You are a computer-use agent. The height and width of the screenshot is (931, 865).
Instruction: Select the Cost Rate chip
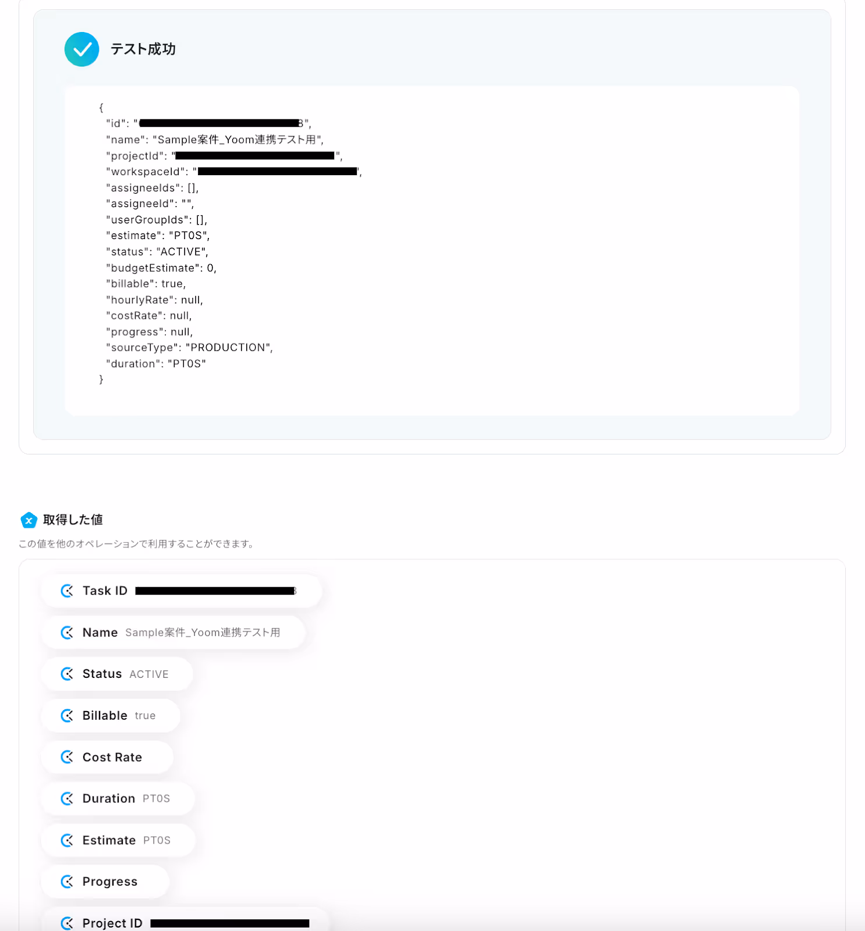107,757
